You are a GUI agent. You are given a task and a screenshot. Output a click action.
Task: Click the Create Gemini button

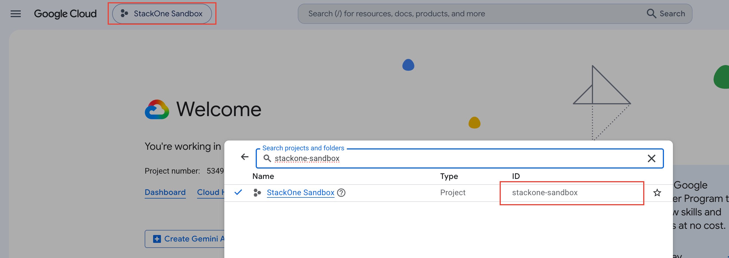pos(185,239)
